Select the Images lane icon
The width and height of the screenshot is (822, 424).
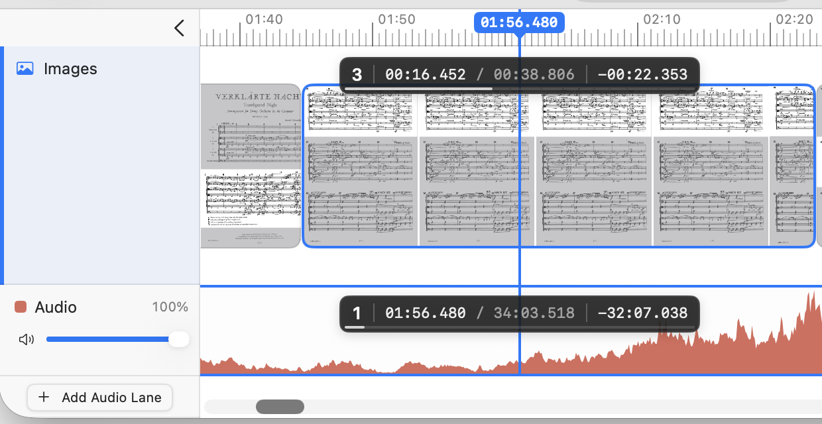25,68
